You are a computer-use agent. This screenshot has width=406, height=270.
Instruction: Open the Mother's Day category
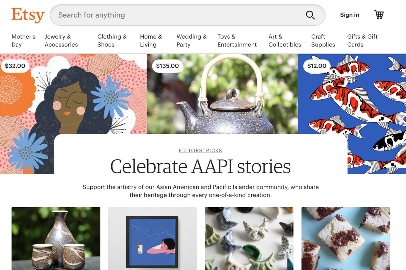click(x=23, y=40)
